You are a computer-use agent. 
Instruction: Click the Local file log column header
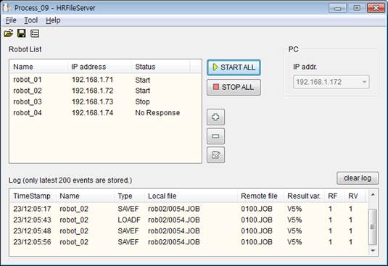pos(191,196)
